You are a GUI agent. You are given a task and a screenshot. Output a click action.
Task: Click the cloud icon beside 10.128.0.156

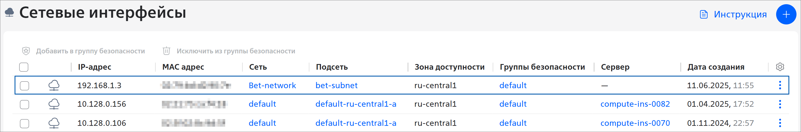(54, 104)
